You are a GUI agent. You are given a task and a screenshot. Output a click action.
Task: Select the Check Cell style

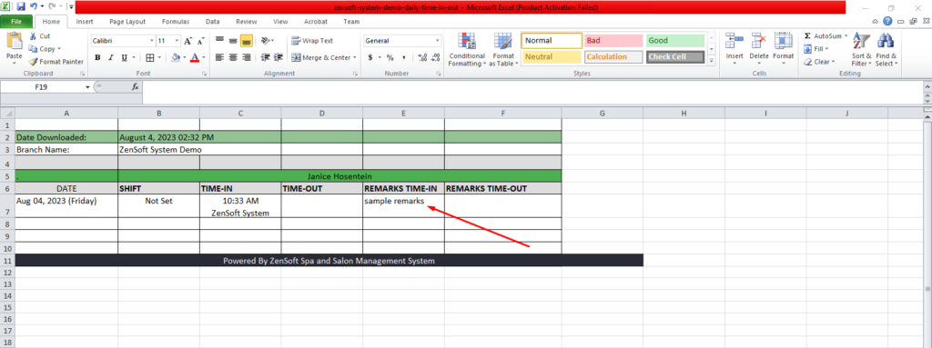[675, 57]
